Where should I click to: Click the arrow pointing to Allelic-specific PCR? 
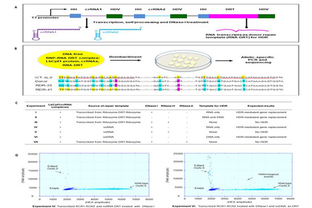tap(224, 61)
